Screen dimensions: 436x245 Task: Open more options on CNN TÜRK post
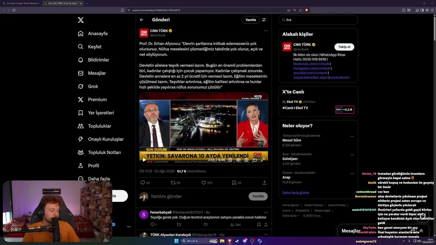coord(266,31)
